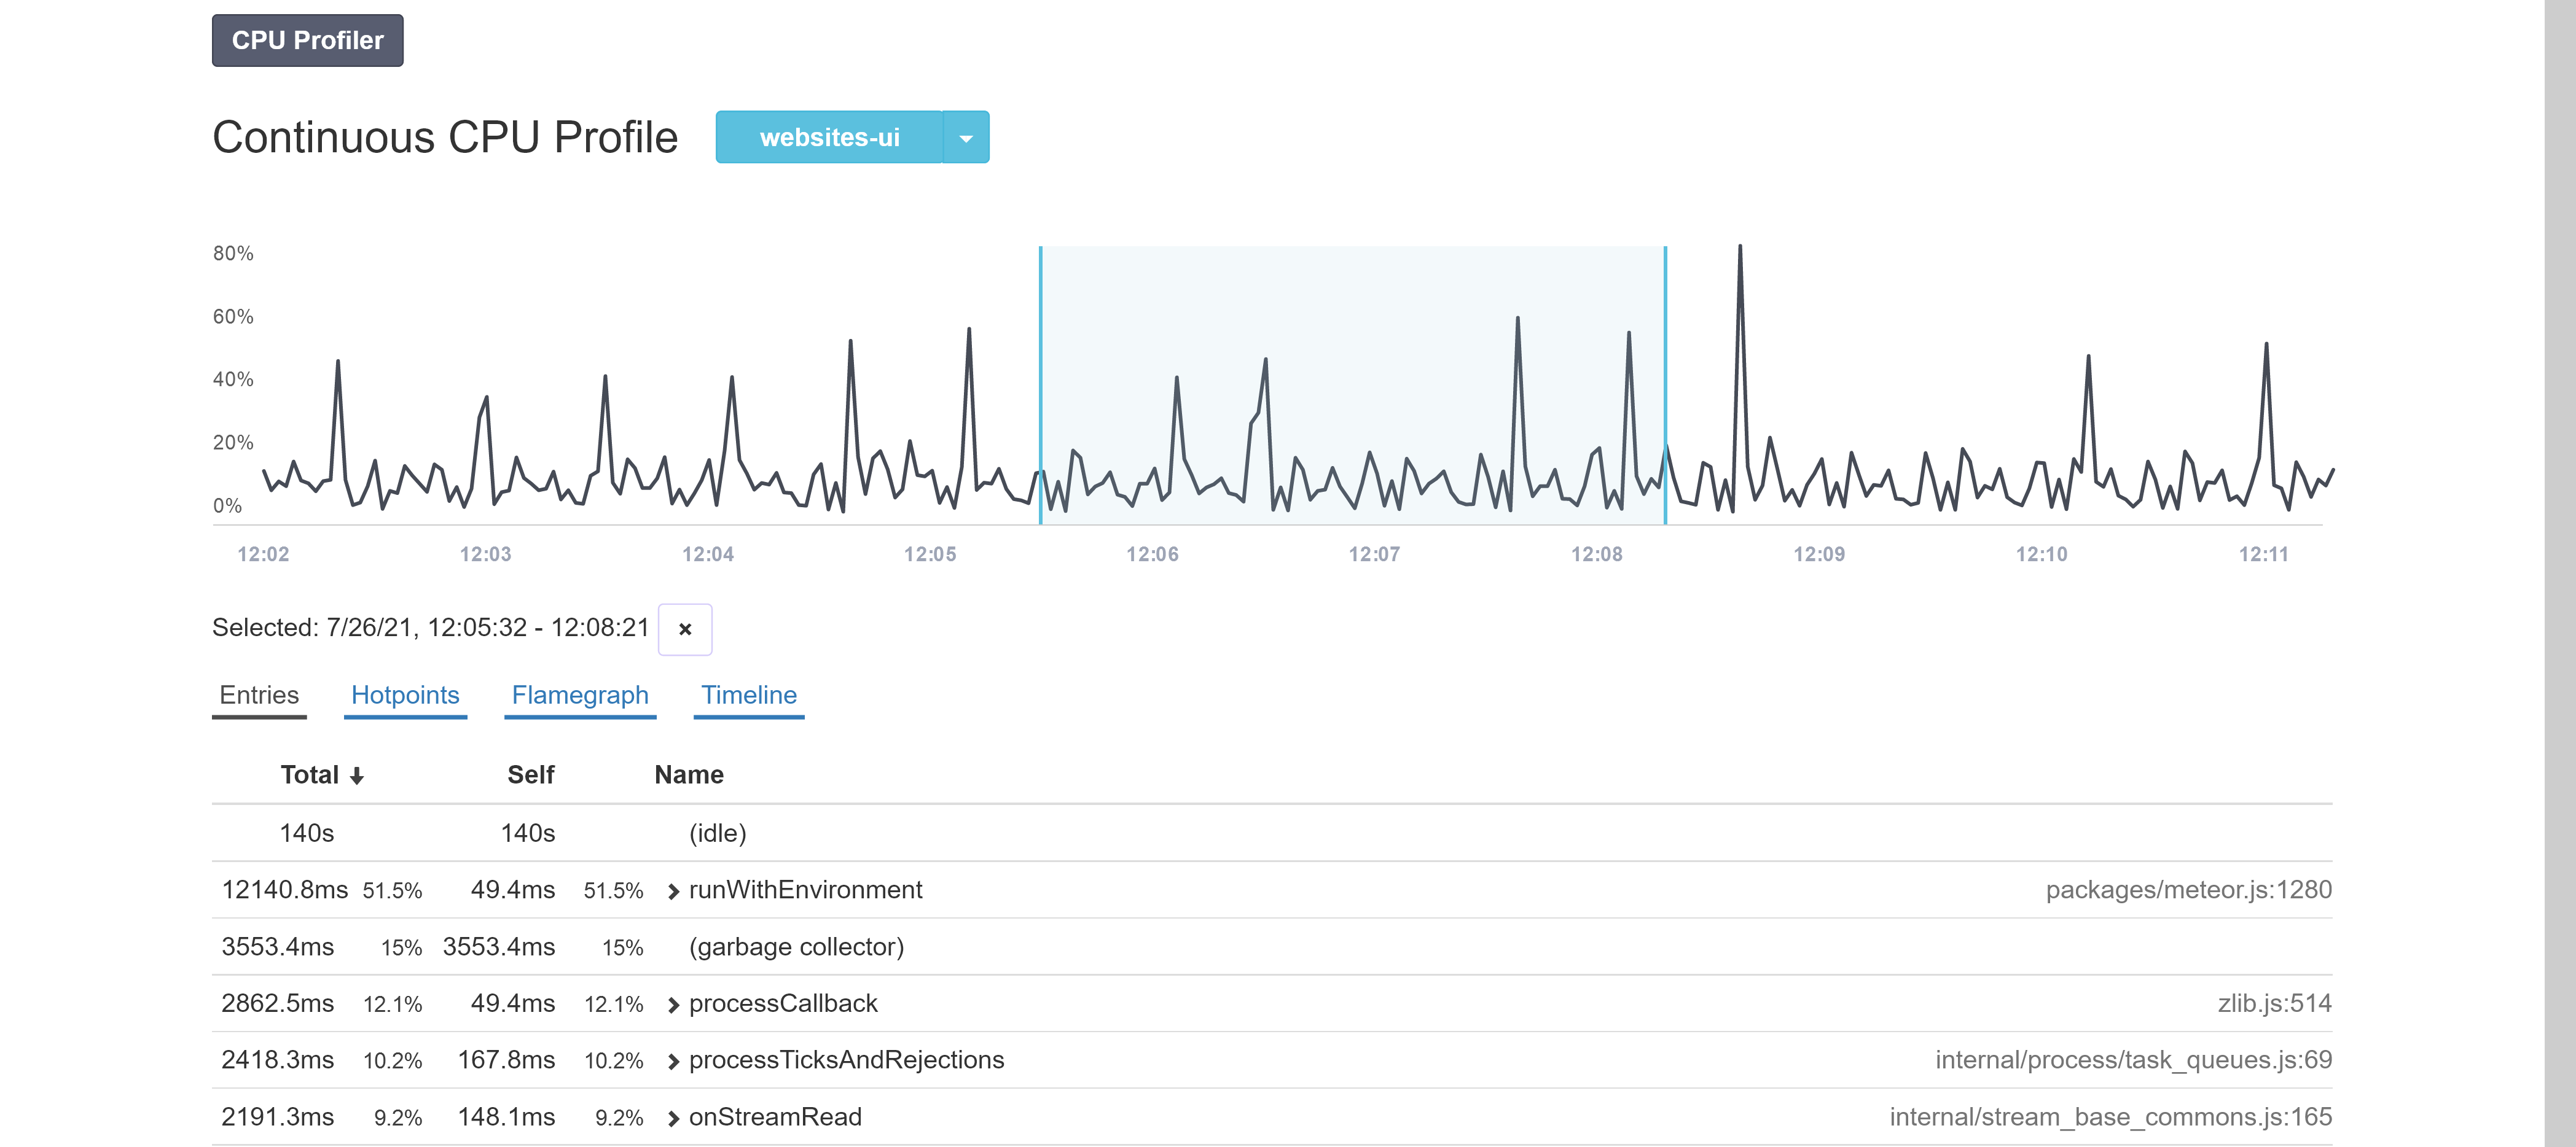Image resolution: width=2576 pixels, height=1147 pixels.
Task: Switch to the Timeline tab
Action: pos(748,696)
